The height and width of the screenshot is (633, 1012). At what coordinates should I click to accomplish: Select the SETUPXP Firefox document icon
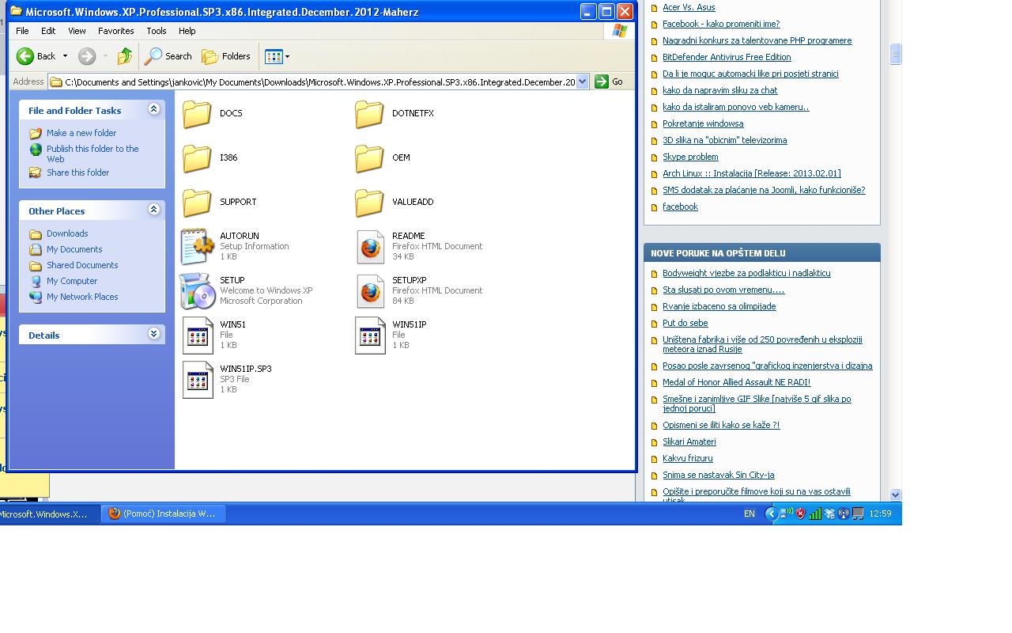pyautogui.click(x=370, y=290)
